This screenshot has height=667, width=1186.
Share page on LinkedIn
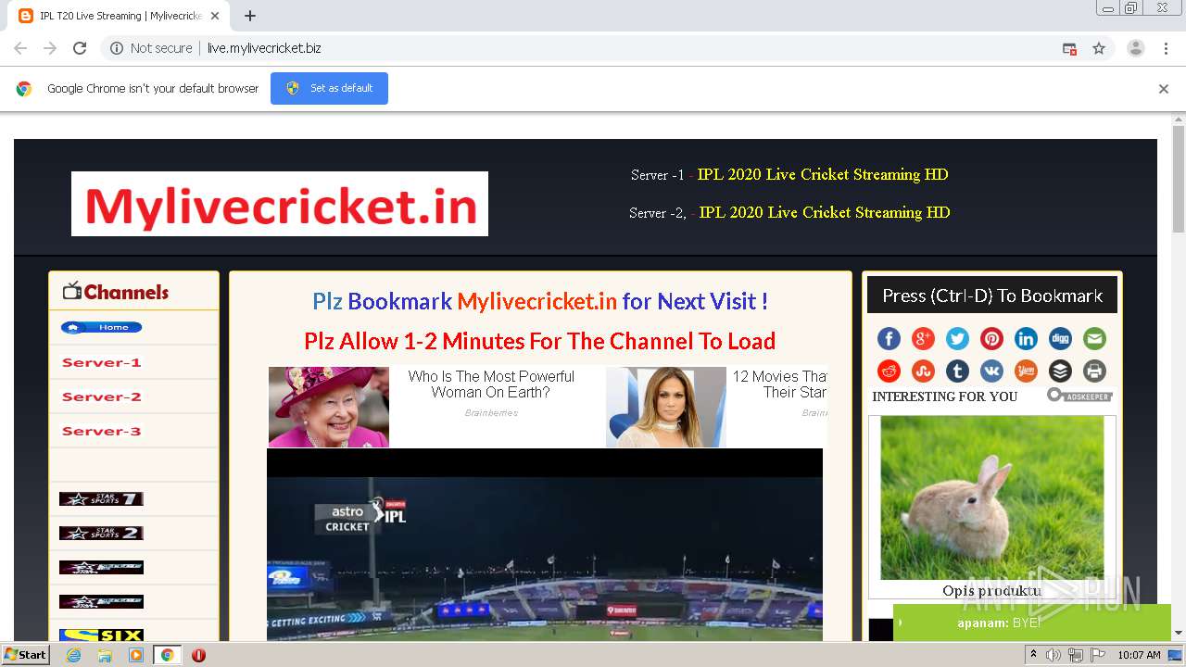coord(1026,338)
